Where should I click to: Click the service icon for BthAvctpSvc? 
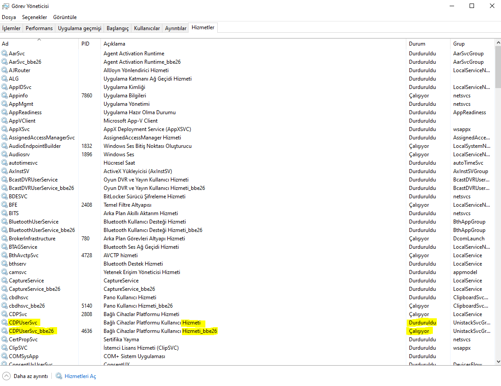click(x=4, y=255)
